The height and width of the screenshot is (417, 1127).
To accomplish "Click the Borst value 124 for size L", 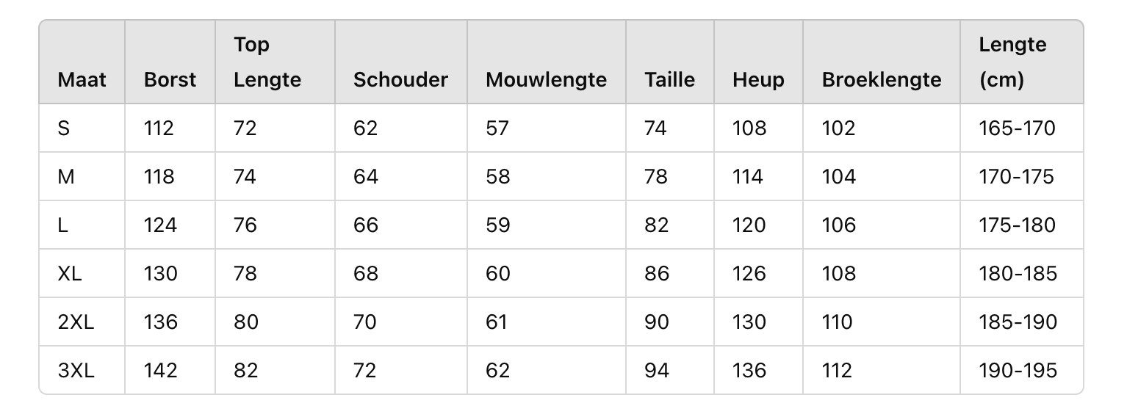I will [160, 225].
